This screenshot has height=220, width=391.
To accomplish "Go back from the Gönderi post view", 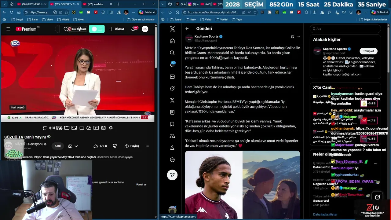I will (x=187, y=29).
